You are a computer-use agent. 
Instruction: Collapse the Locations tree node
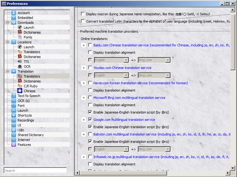[7, 42]
